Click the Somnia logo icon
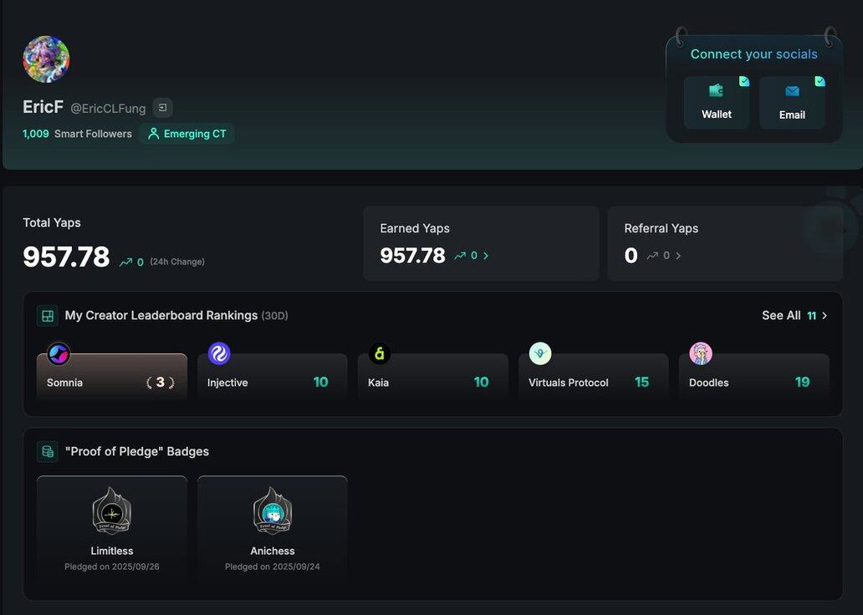The width and height of the screenshot is (863, 615). 59,354
